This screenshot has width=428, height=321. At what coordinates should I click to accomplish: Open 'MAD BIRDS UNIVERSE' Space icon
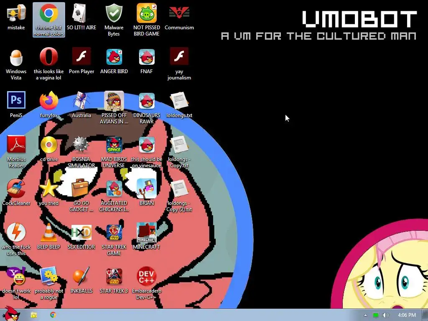(x=114, y=151)
